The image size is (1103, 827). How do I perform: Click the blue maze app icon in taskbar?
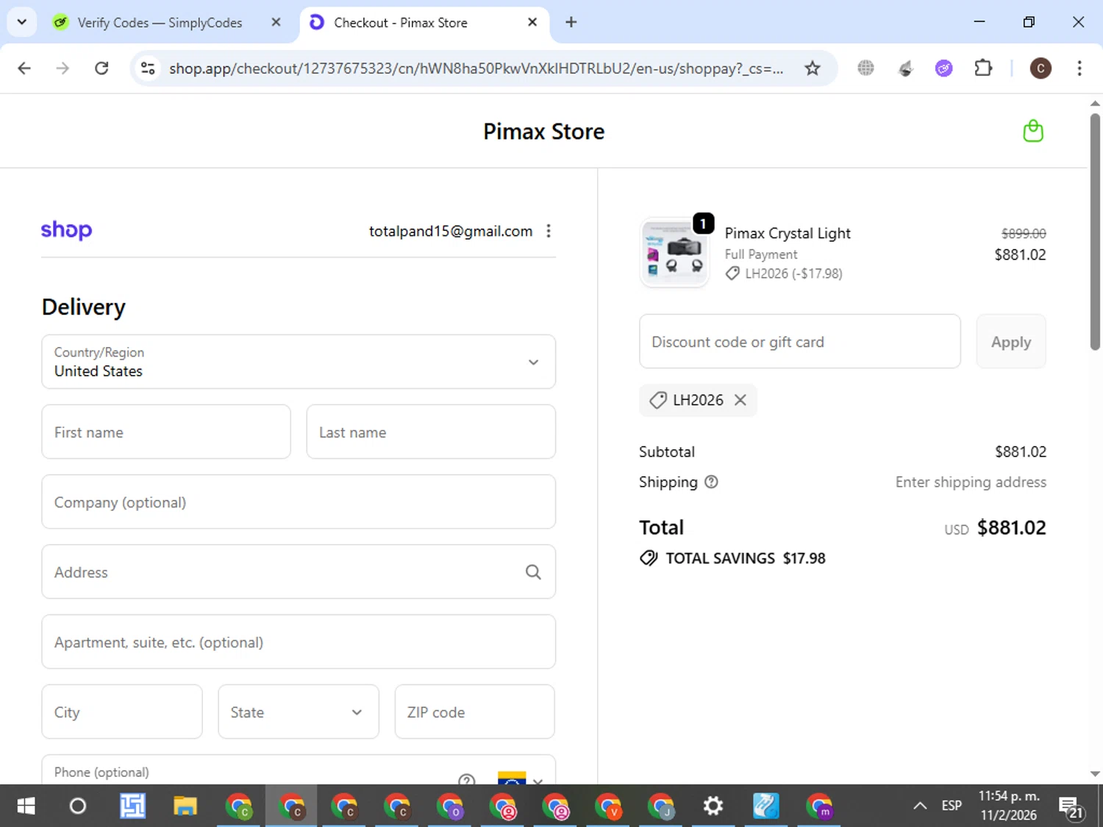(x=132, y=806)
